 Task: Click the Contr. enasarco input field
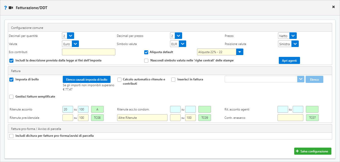pyautogui.click(x=290, y=118)
